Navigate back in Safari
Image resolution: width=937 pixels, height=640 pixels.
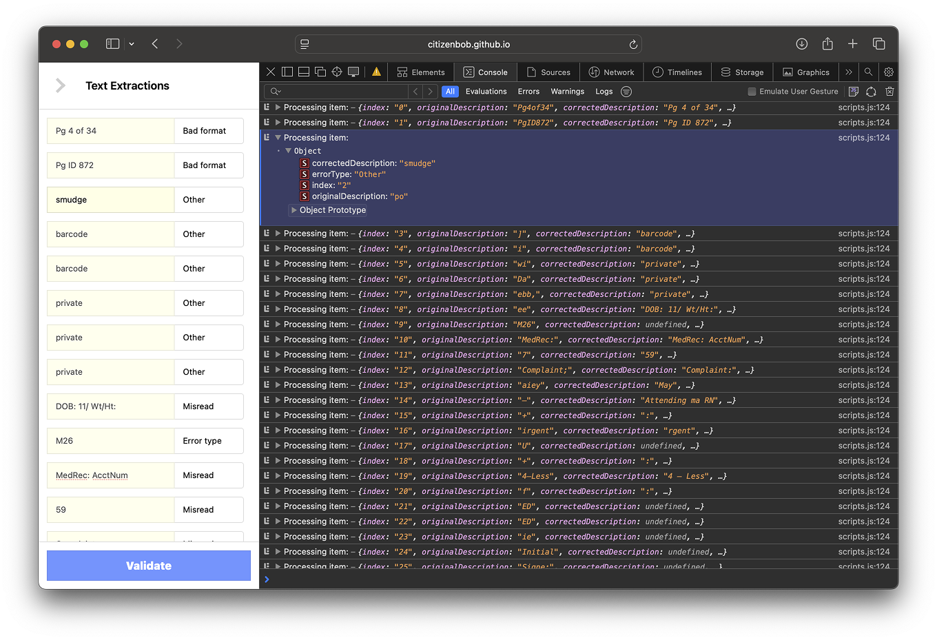click(x=155, y=43)
